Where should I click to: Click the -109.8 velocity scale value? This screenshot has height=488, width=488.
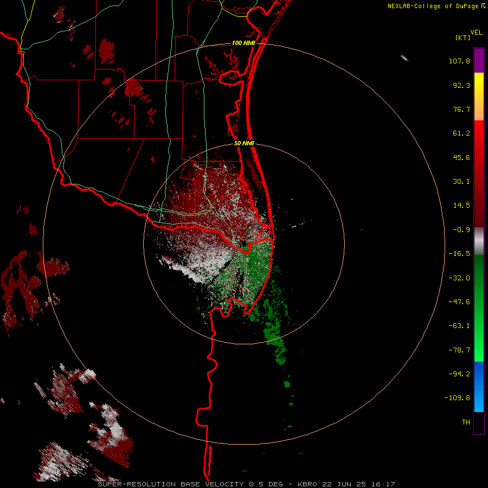pyautogui.click(x=457, y=398)
